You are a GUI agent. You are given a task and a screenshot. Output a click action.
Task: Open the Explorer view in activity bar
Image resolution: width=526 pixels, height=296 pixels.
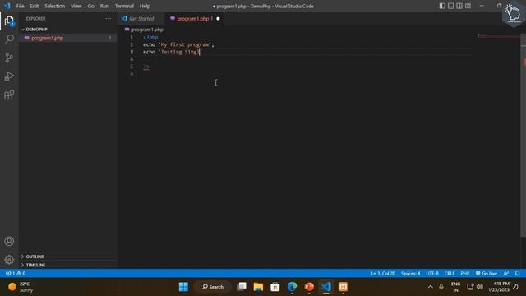pyautogui.click(x=9, y=21)
